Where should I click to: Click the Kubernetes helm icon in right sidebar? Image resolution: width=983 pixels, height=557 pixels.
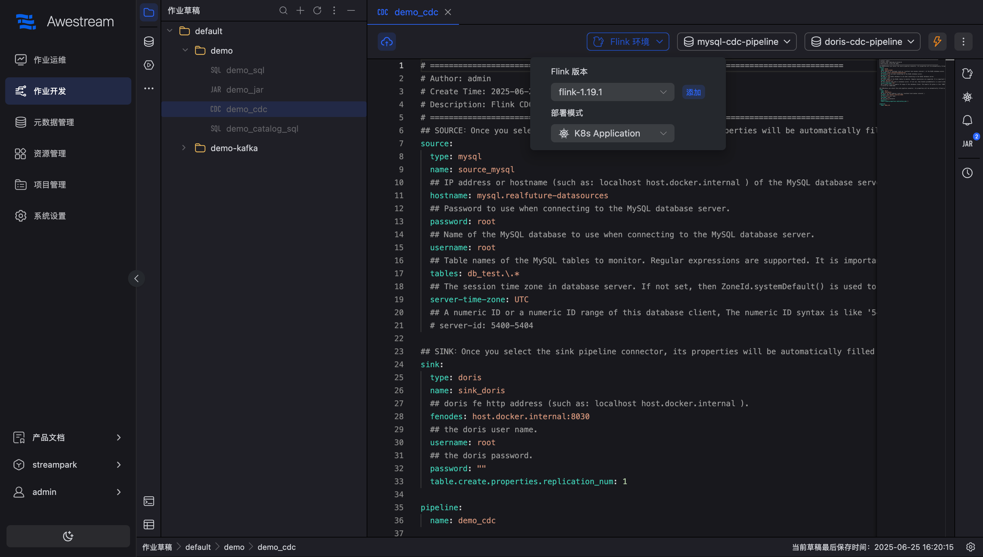tap(967, 97)
